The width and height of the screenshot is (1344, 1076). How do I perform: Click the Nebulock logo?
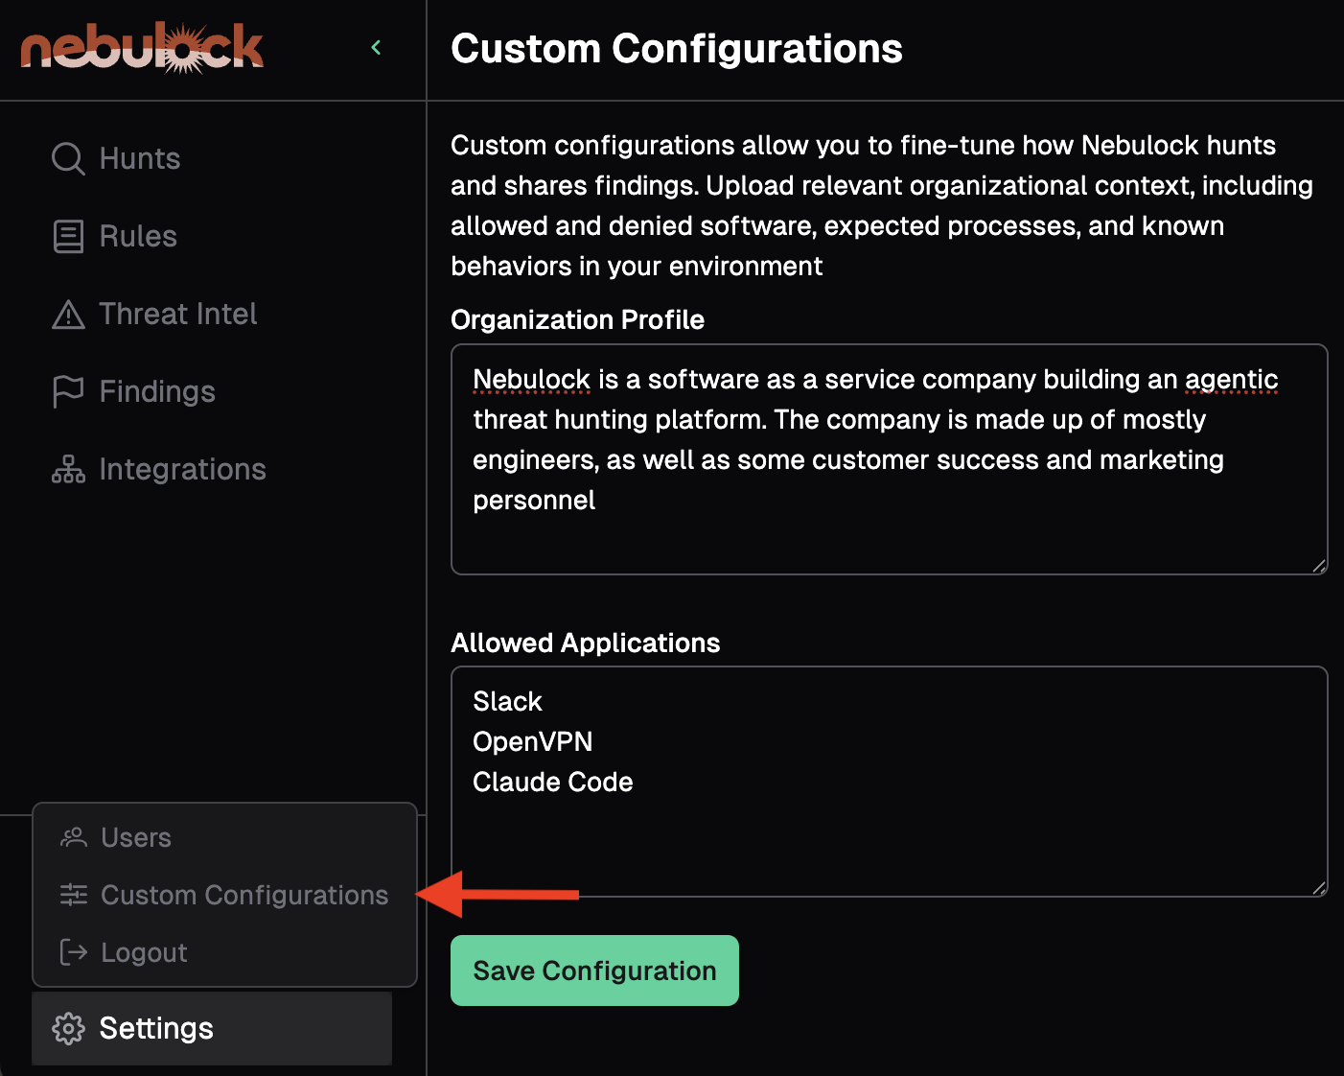[x=142, y=48]
